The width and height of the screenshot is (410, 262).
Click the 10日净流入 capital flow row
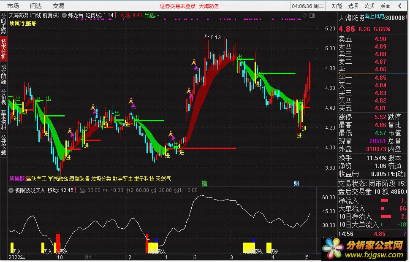pos(372,216)
